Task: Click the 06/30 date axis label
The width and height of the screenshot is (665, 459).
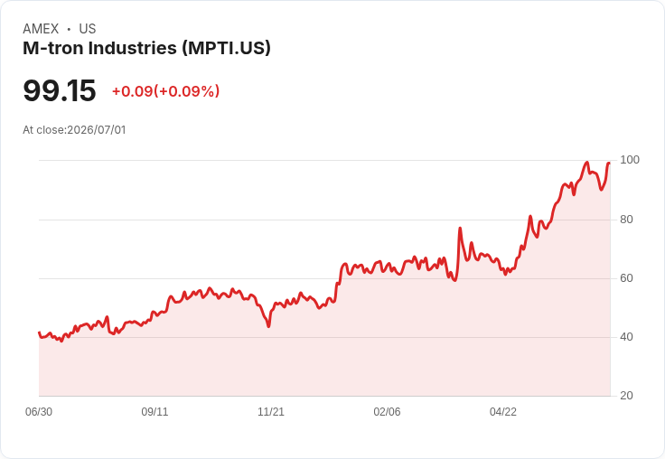Action: pos(39,411)
